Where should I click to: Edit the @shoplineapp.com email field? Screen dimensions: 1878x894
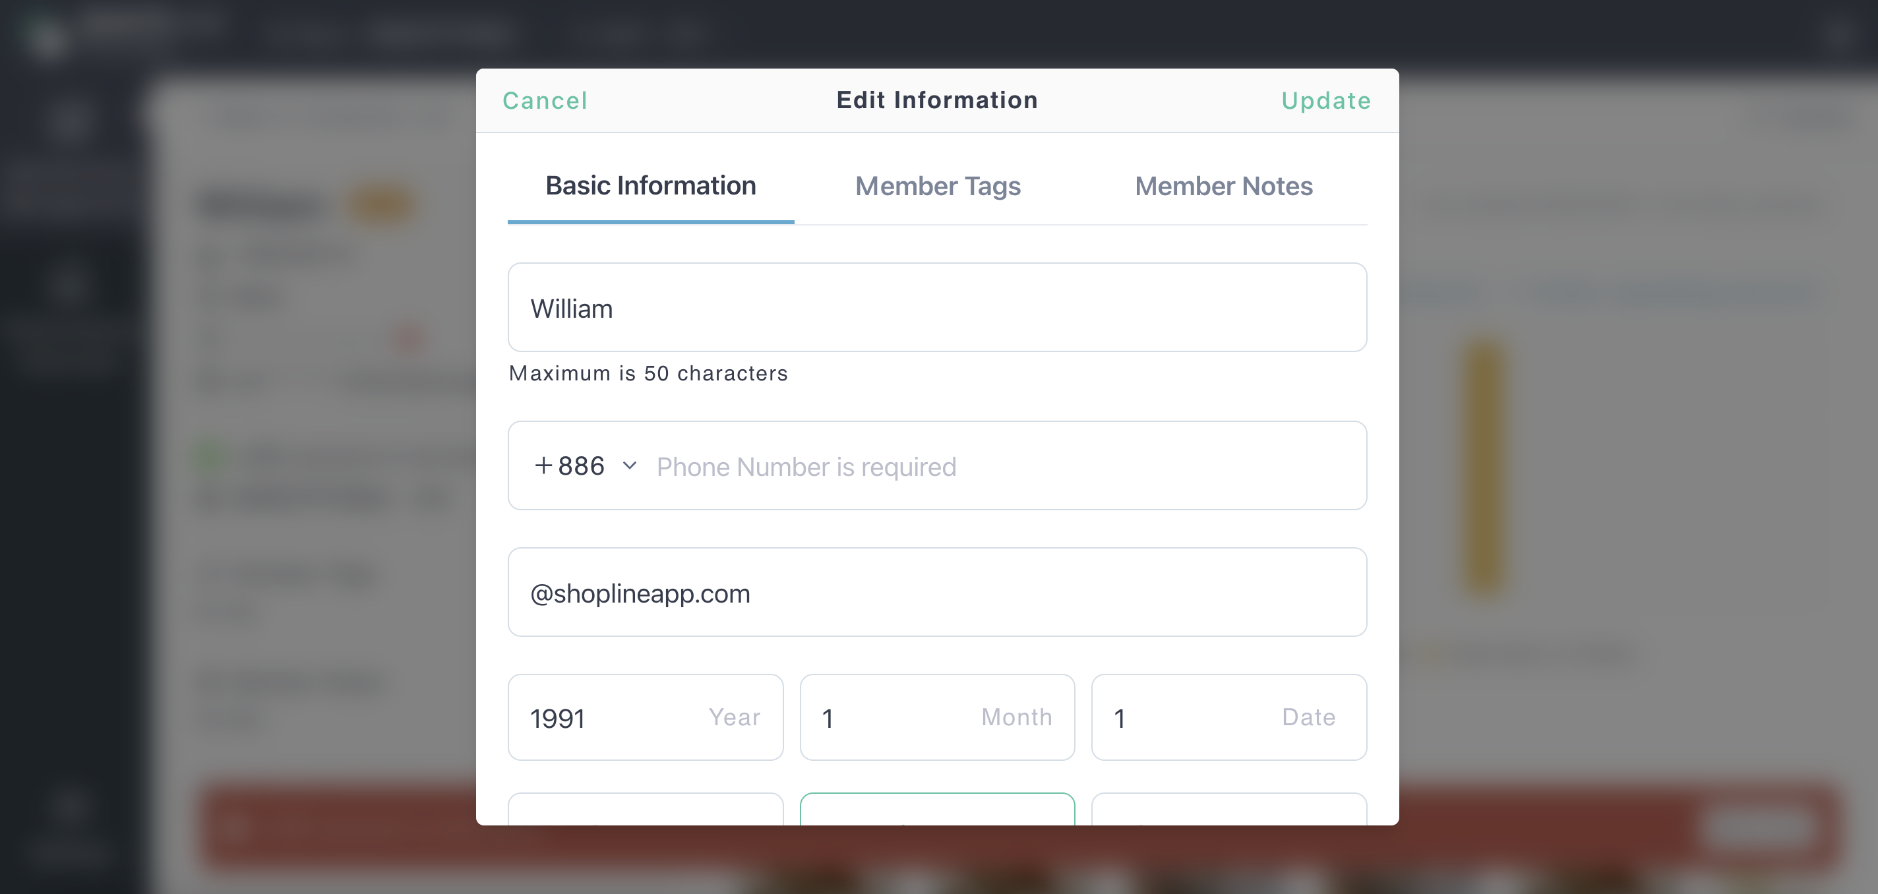[937, 592]
